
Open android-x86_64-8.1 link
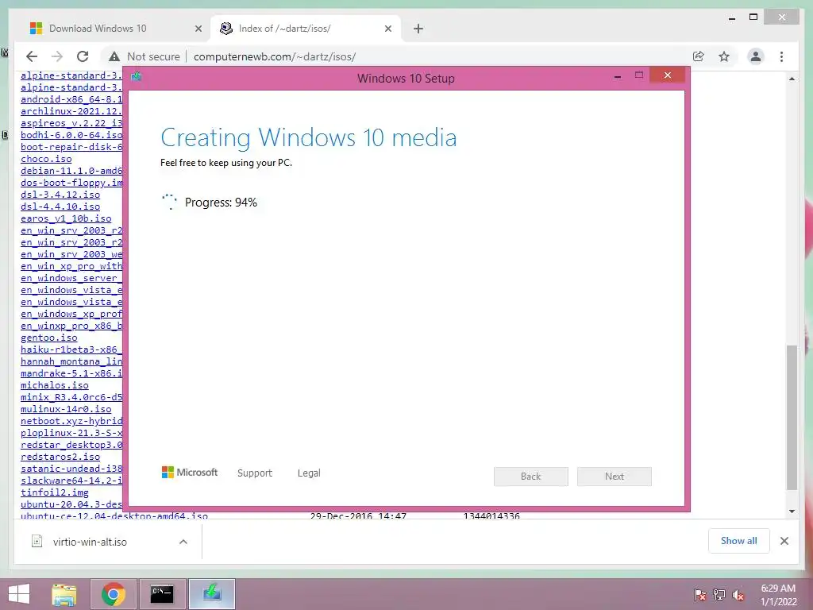point(71,99)
